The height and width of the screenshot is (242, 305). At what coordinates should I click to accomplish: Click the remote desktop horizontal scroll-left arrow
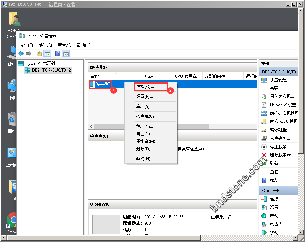[x=4, y=238]
